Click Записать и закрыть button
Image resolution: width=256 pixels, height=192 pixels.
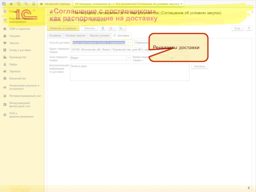click(x=63, y=28)
